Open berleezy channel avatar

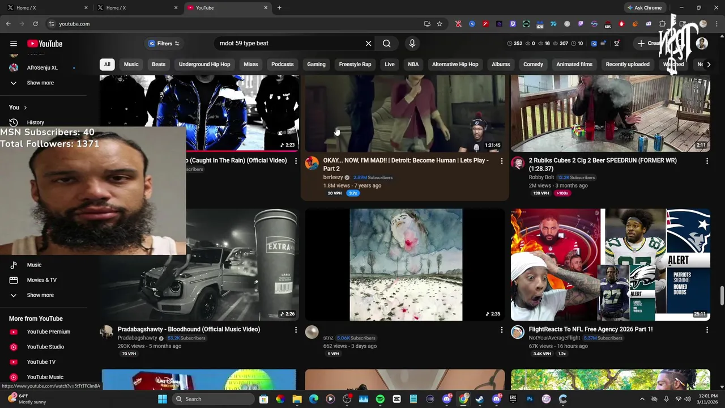(312, 163)
